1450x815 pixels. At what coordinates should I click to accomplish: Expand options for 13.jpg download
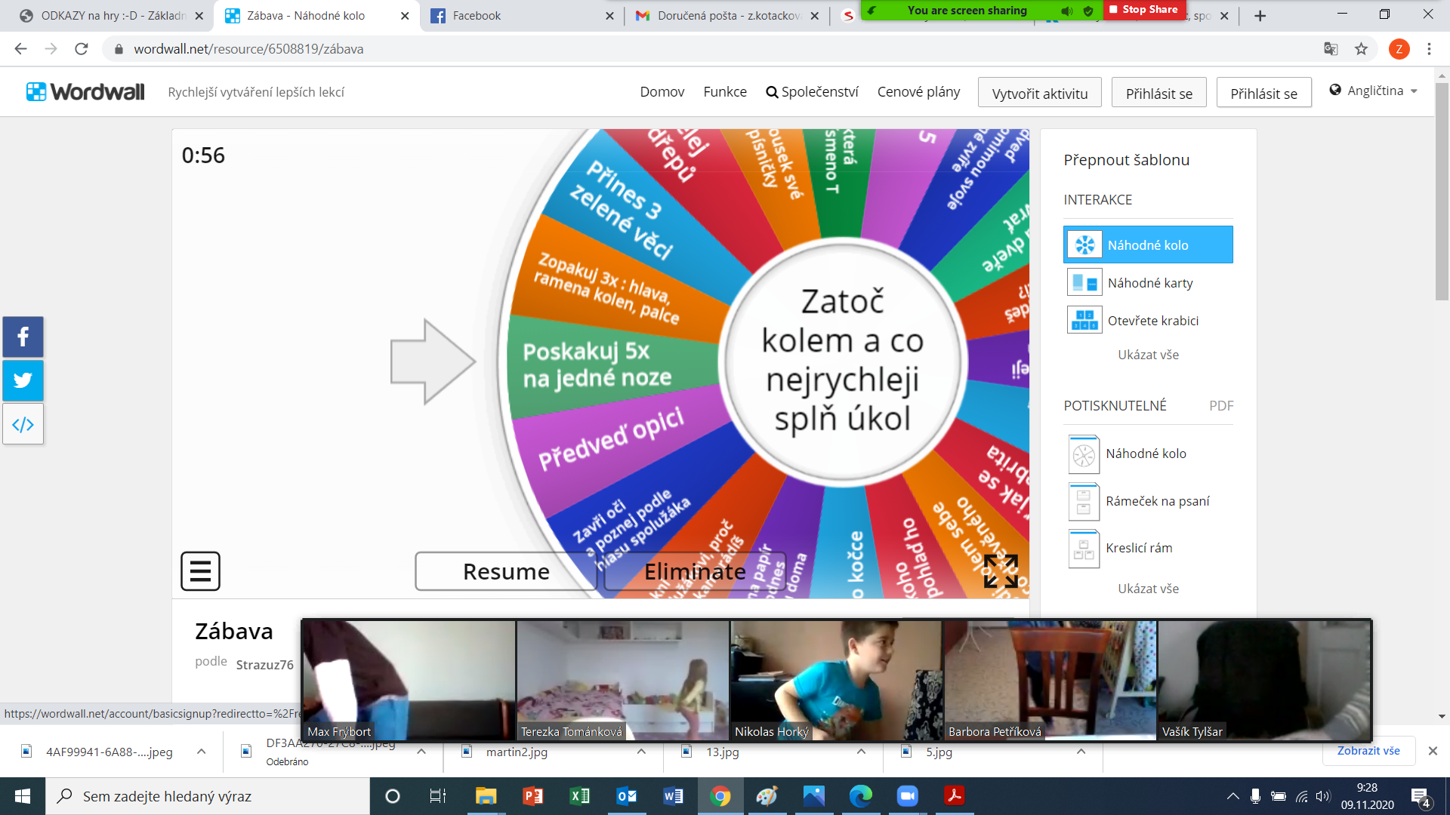(861, 752)
